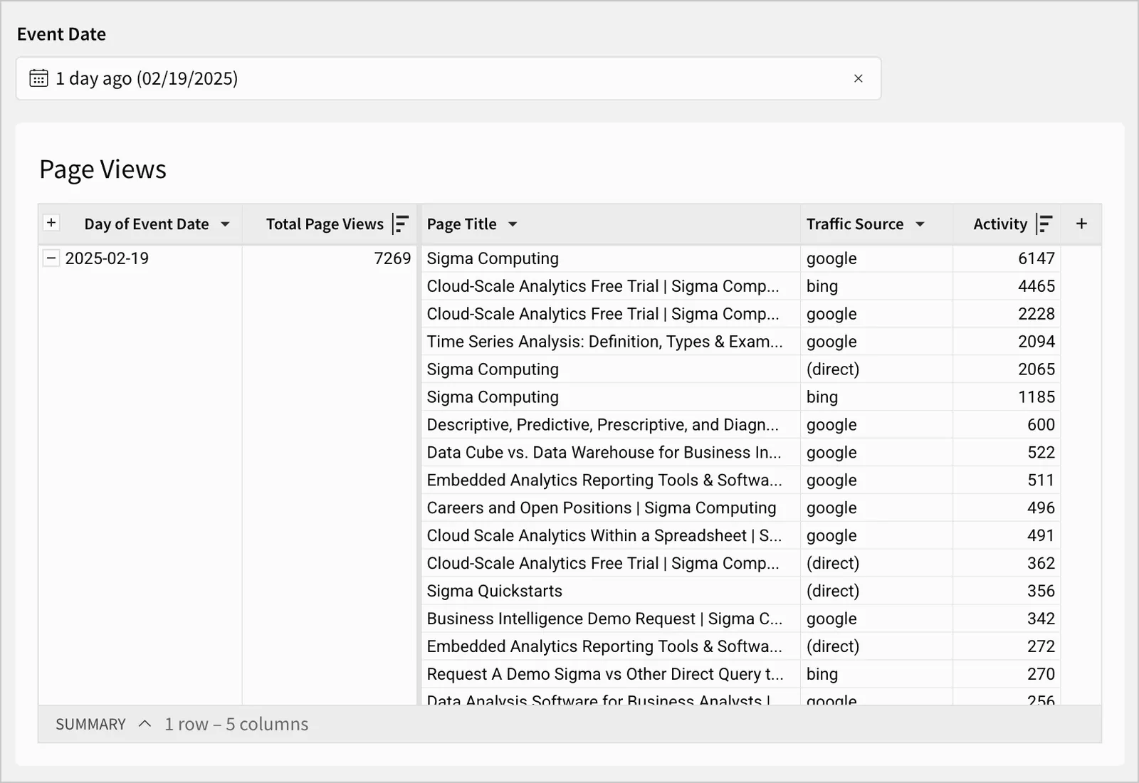
Task: Clear the Event Date filter with the X
Action: pyautogui.click(x=858, y=78)
